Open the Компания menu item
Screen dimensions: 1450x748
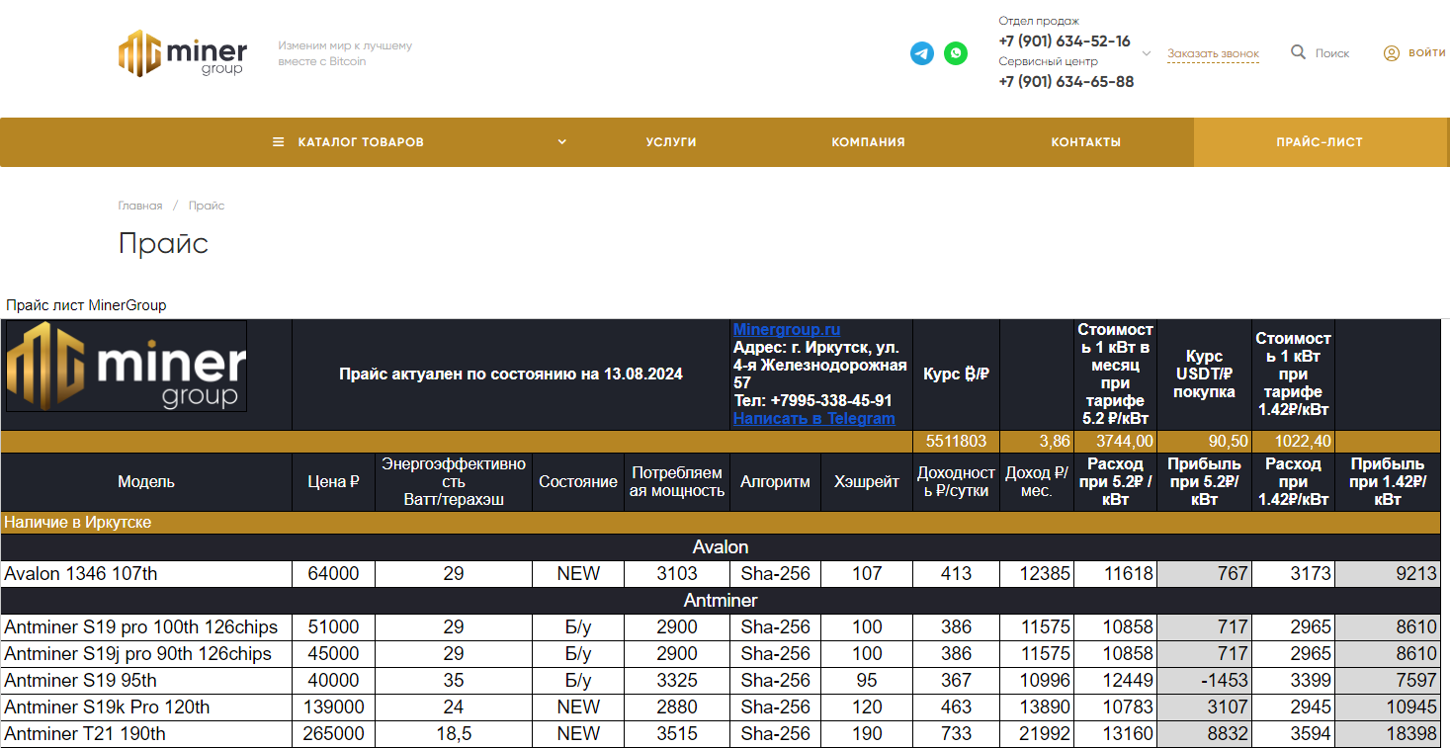[x=868, y=142]
